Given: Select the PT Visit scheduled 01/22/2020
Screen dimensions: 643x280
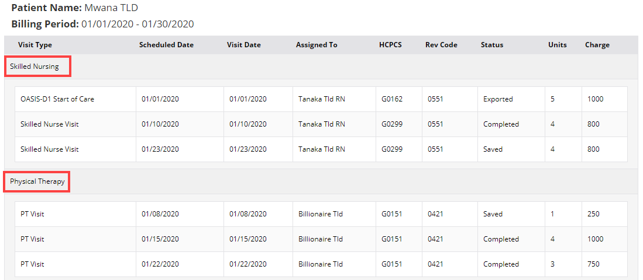Looking at the screenshot, I should point(321,264).
